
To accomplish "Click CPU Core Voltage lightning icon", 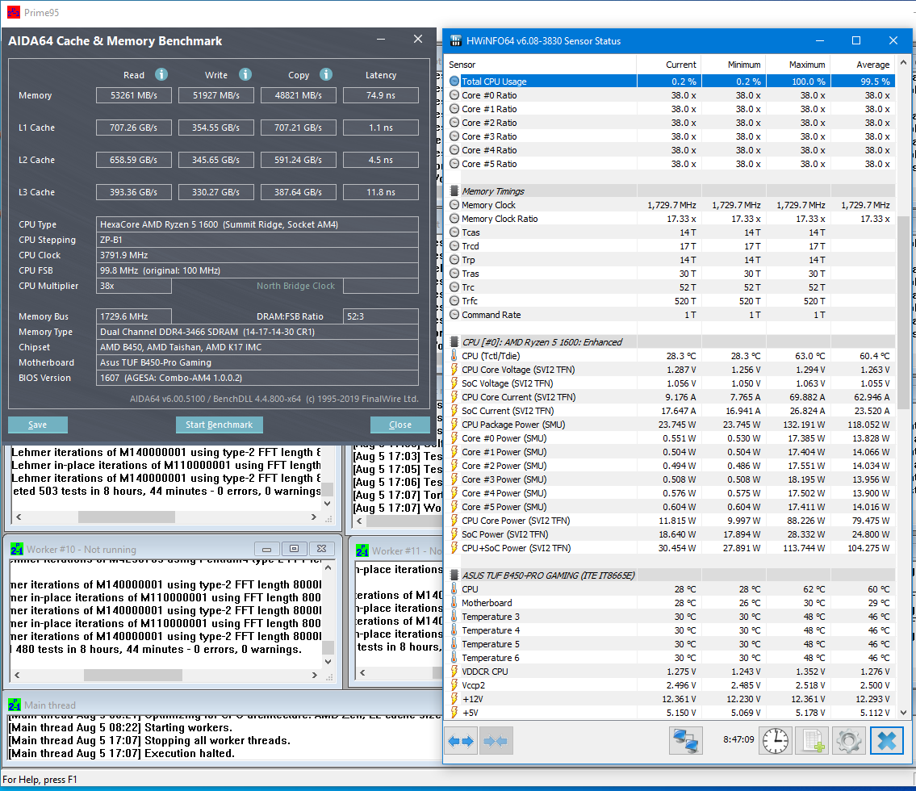I will [x=454, y=369].
